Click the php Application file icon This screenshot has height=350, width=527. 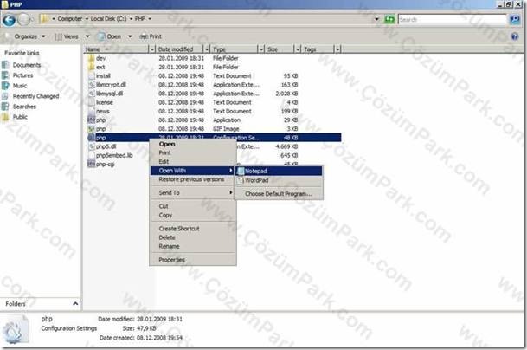coord(92,120)
